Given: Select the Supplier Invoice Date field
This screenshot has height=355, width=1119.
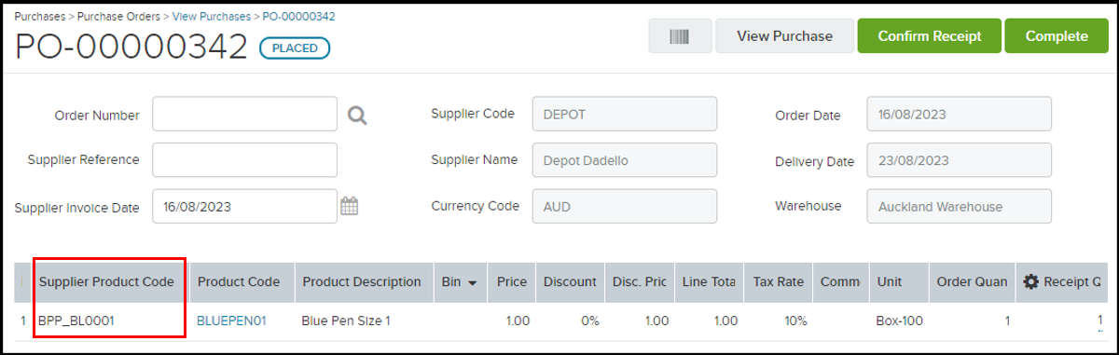Looking at the screenshot, I should (244, 206).
